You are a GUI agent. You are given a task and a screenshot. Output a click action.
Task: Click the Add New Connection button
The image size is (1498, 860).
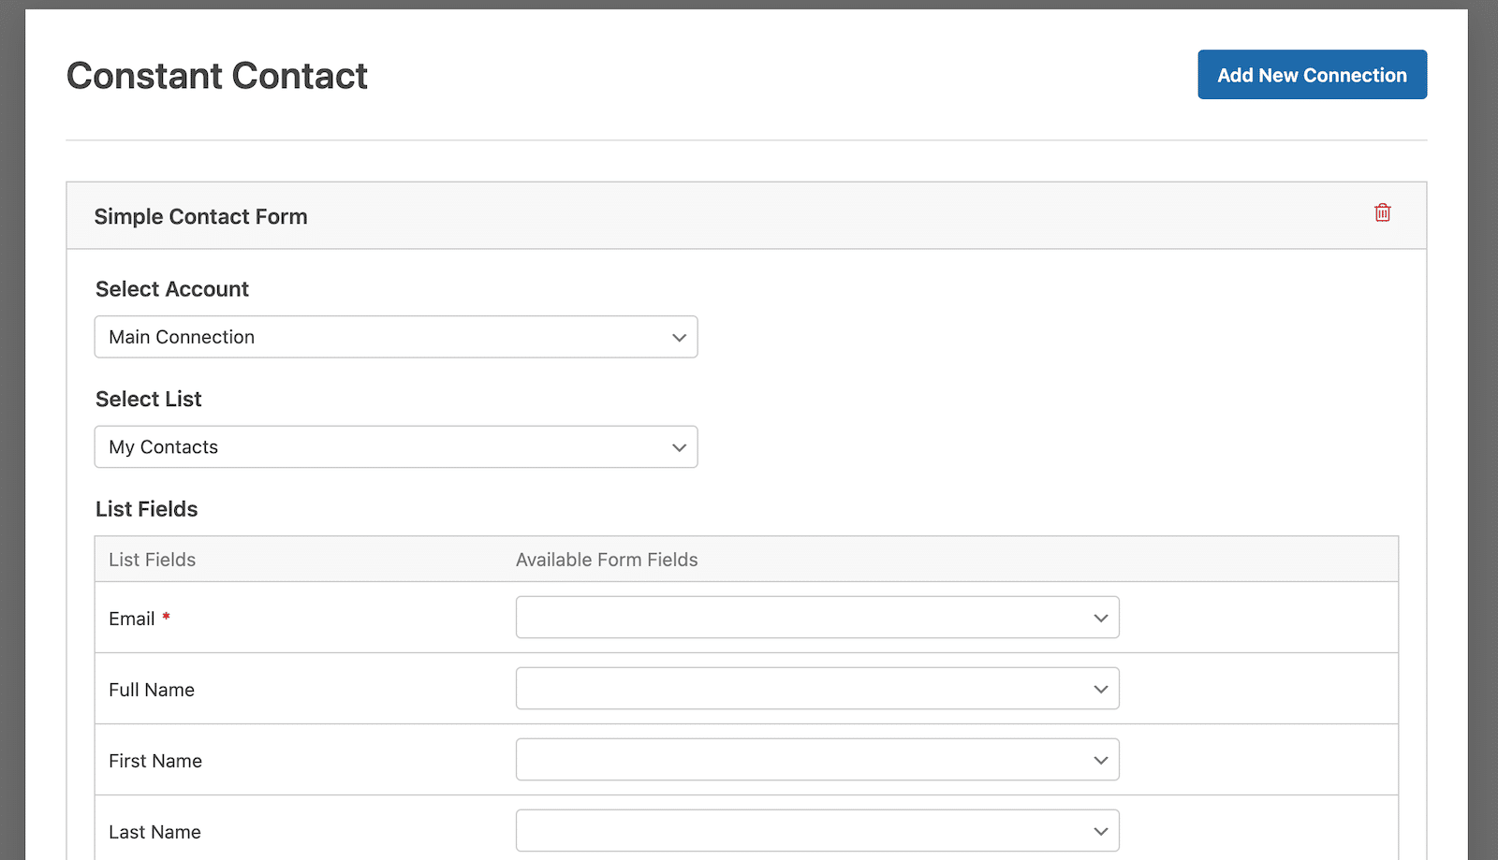pos(1312,75)
